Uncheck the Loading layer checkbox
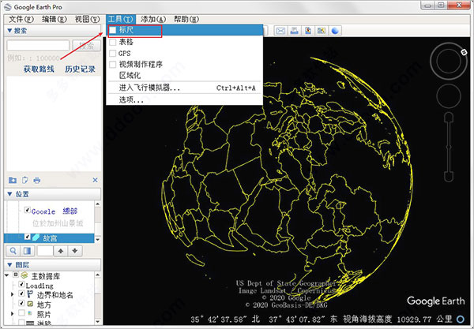 coord(21,284)
